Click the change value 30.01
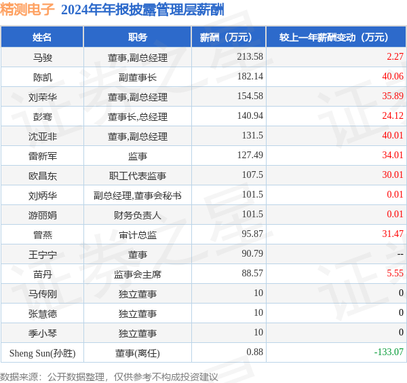This screenshot has height=383, width=407. [393, 175]
